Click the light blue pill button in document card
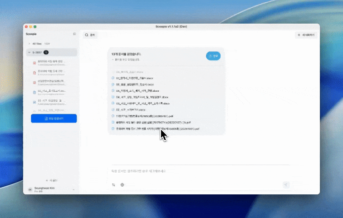Viewport: 343px width, 218px height. click(213, 56)
